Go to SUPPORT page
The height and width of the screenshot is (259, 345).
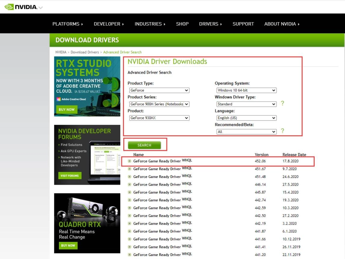243,24
